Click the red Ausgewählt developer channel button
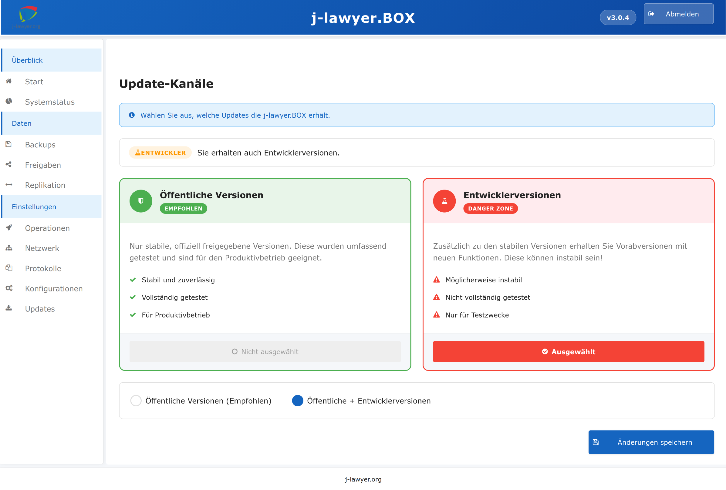Viewport: 726px width, 490px height. (x=568, y=352)
